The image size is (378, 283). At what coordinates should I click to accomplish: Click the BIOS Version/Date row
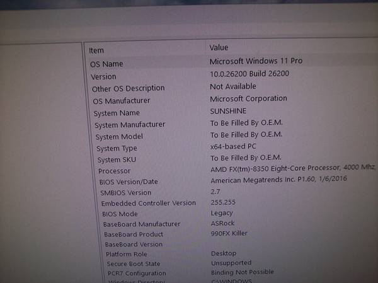tap(129, 182)
